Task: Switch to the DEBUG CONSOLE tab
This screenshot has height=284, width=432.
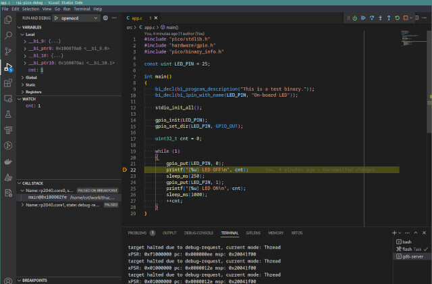Action: pos(198,233)
